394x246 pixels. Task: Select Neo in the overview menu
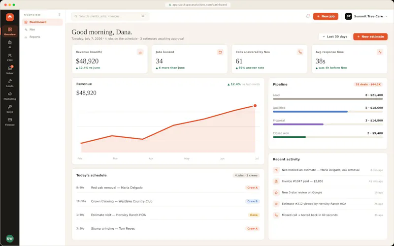tap(42, 30)
